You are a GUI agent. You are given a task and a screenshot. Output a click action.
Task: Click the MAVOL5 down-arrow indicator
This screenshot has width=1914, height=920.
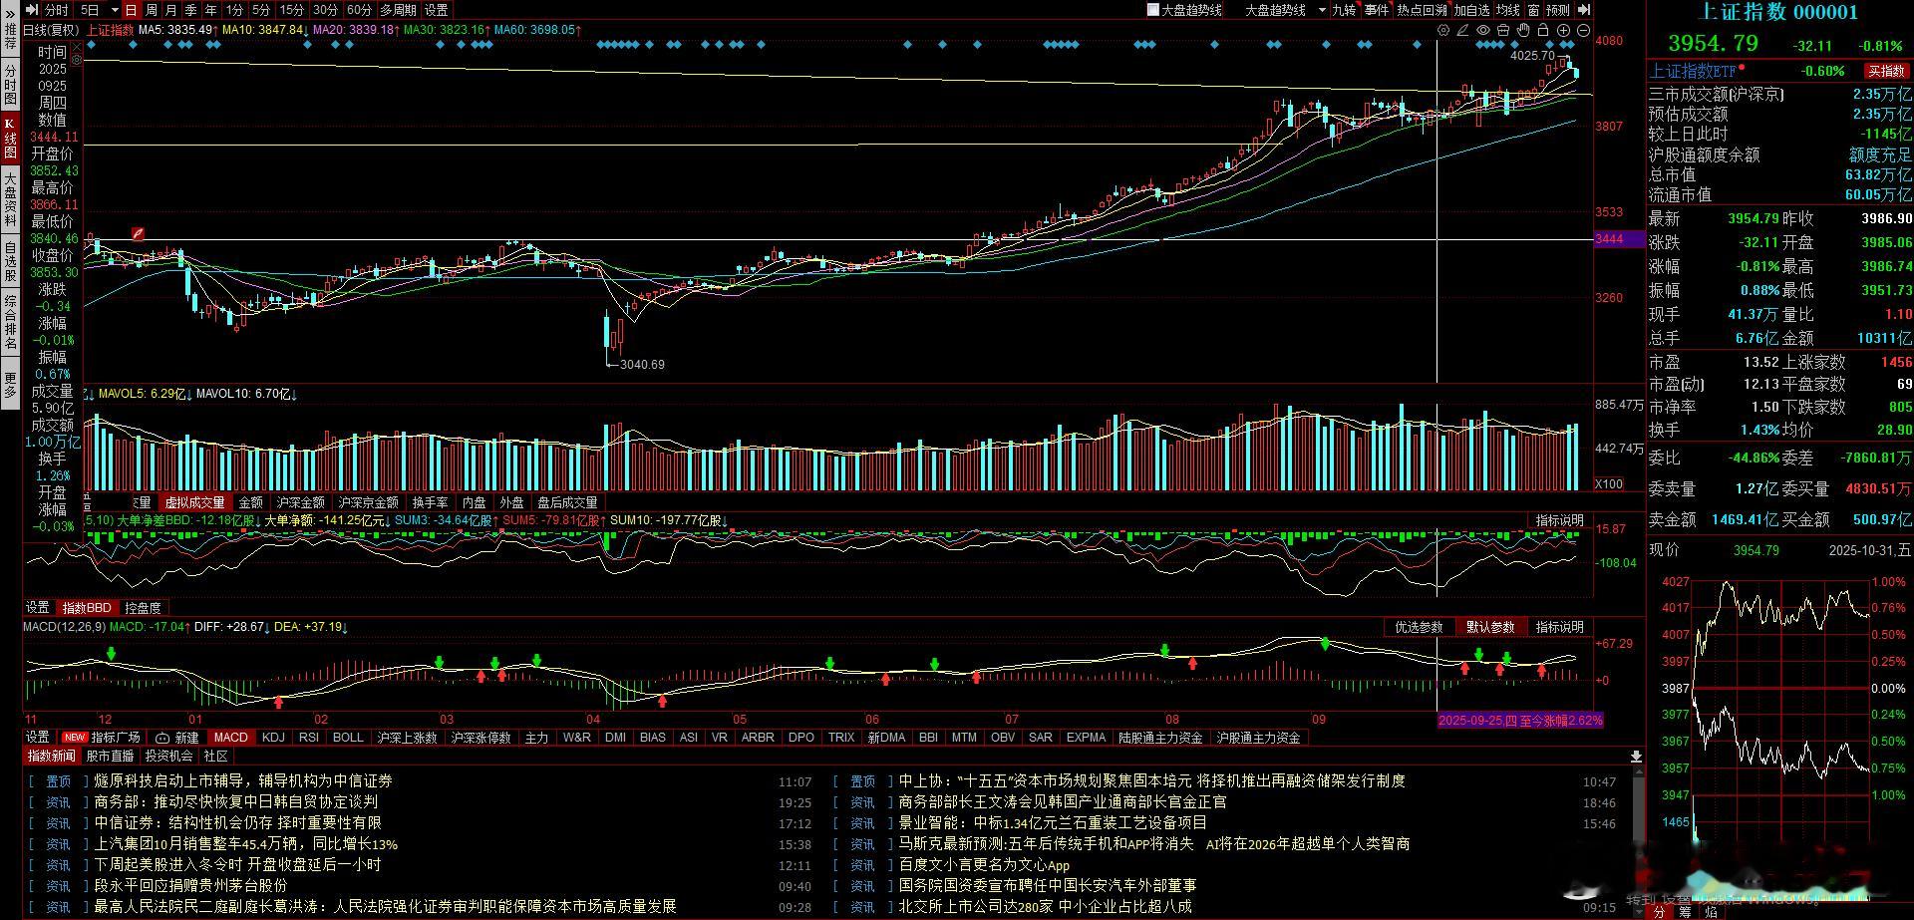(x=189, y=395)
